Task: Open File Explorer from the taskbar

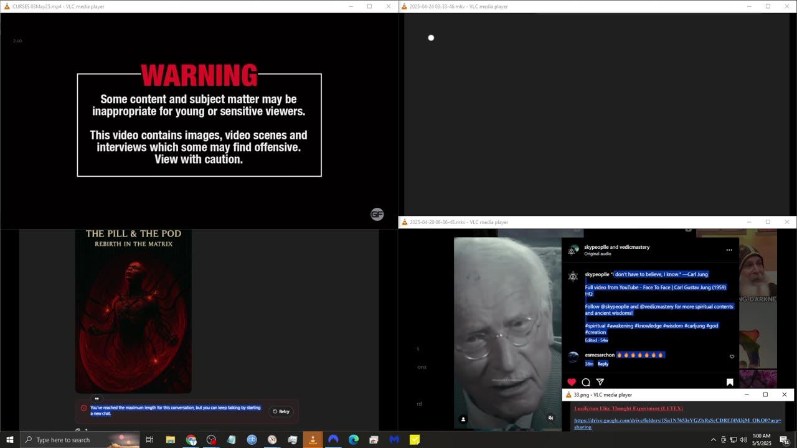Action: [x=170, y=439]
